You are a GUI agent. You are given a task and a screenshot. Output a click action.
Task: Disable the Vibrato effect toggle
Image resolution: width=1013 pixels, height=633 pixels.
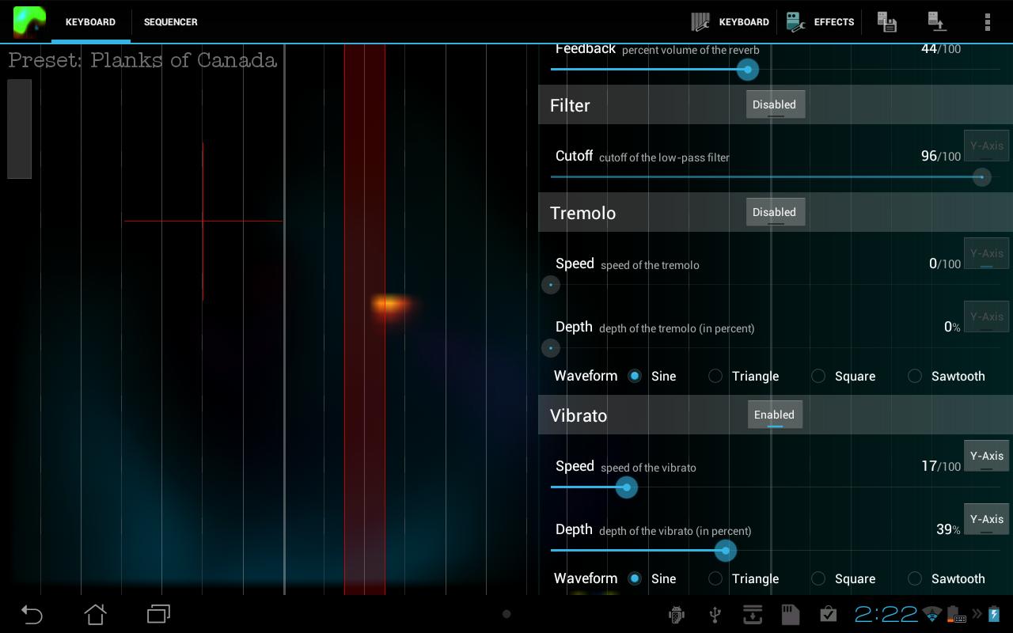pos(775,415)
